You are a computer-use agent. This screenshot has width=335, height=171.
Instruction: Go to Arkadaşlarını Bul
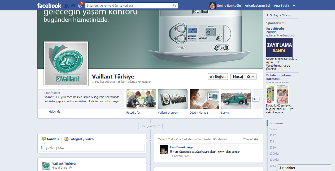click(257, 6)
